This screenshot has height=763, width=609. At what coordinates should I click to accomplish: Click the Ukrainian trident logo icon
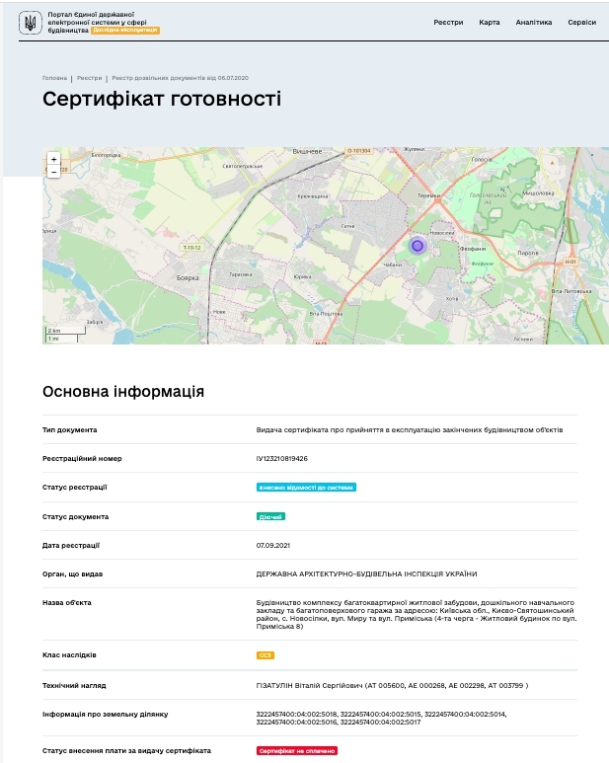31,23
